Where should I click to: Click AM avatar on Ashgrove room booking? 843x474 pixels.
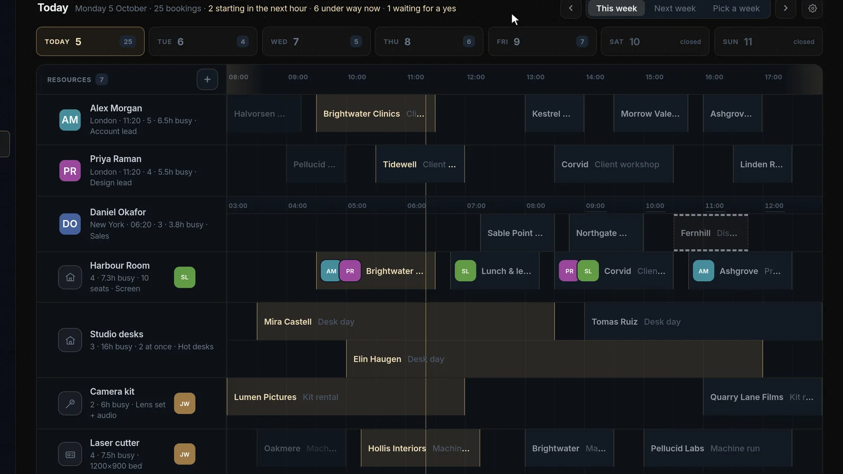click(703, 271)
